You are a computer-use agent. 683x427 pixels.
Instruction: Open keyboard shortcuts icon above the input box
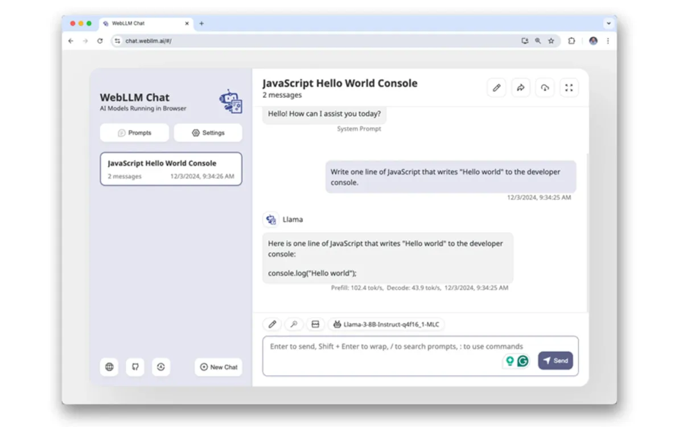[x=315, y=324]
